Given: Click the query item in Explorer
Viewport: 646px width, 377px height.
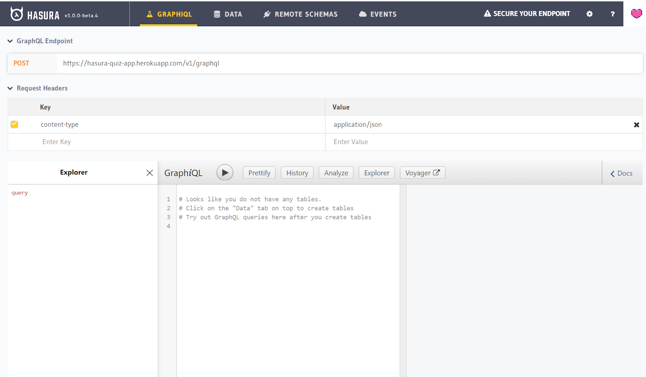Looking at the screenshot, I should point(20,193).
